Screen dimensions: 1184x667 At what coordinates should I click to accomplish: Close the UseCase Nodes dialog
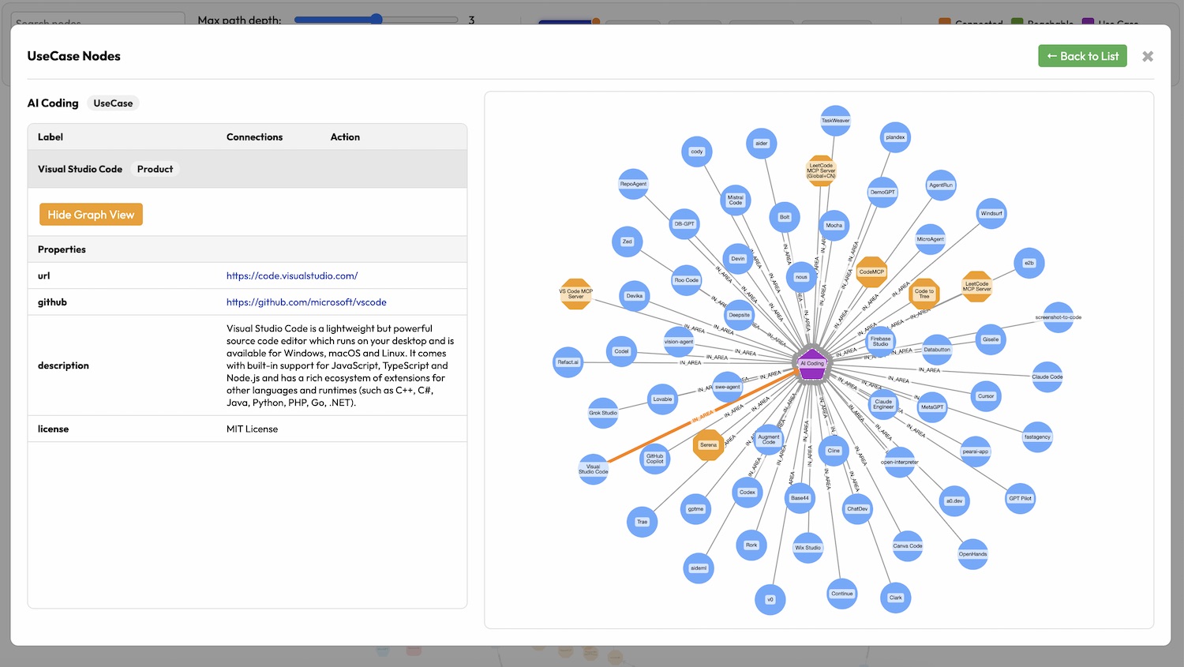pos(1148,56)
